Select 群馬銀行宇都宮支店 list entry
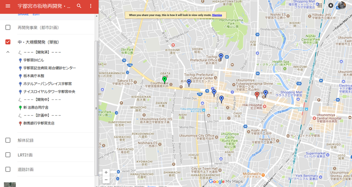 [x=39, y=123]
